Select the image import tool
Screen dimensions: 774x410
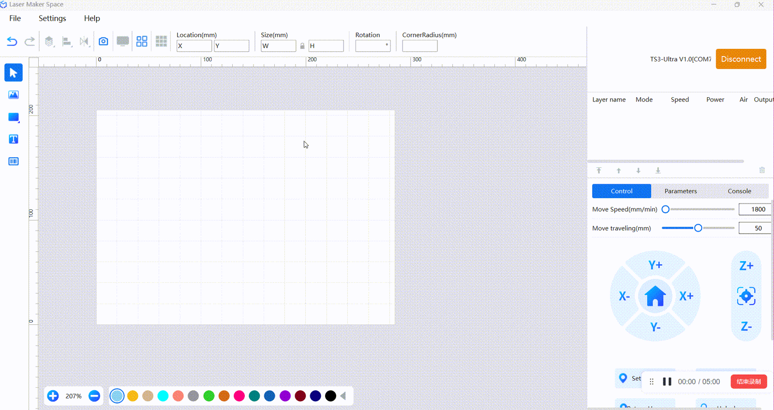pos(14,95)
